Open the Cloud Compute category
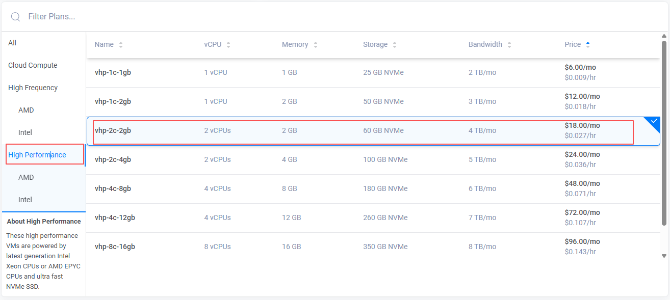Screen dimensions: 670x300 click(x=33, y=65)
